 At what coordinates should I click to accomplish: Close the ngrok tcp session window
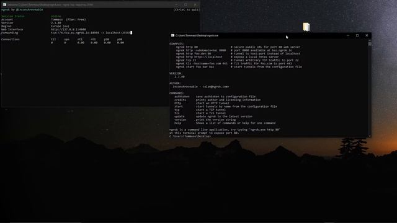point(195,4)
